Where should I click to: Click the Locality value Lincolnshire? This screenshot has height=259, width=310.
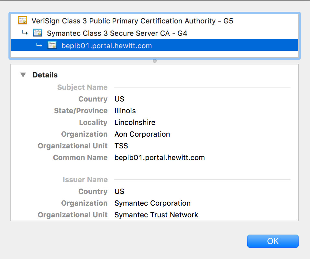click(x=135, y=122)
